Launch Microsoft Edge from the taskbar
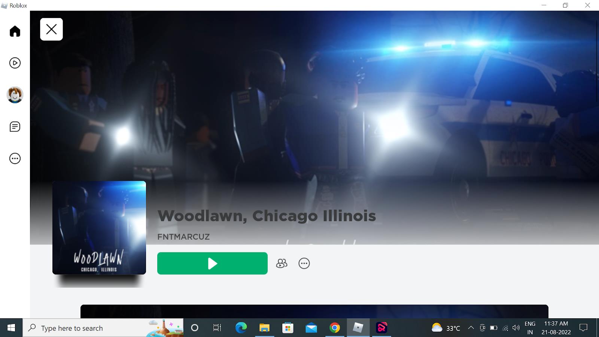 tap(241, 328)
